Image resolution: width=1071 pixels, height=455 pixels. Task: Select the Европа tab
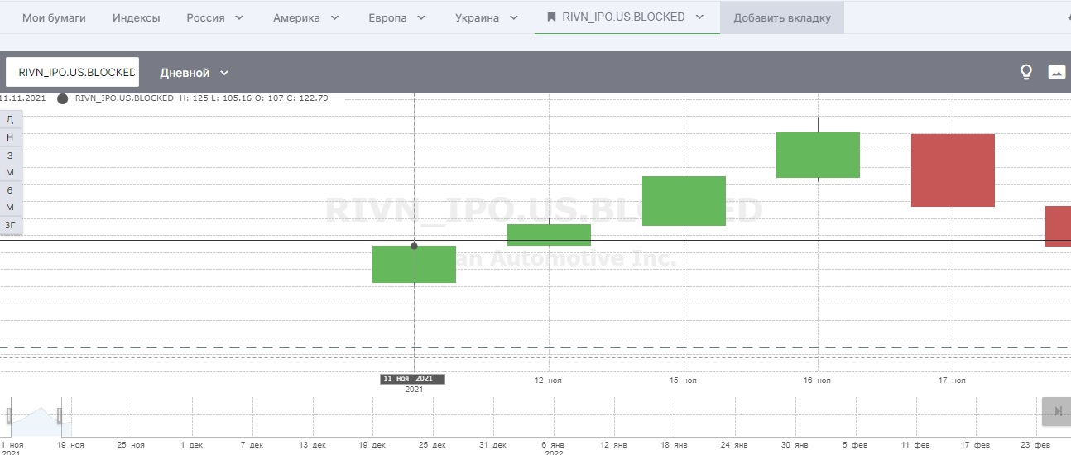387,17
